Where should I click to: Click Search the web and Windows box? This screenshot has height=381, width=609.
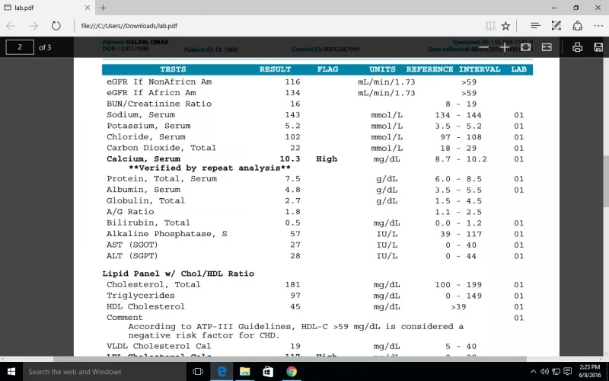tap(105, 372)
